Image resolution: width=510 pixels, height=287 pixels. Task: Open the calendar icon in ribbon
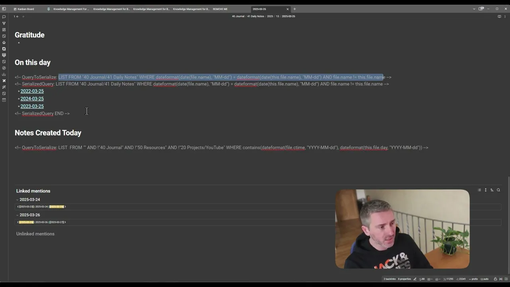[x=4, y=100]
